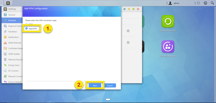Click the Network Recycle Bin icon
Screen dimensions: 216x103
point(5,60)
